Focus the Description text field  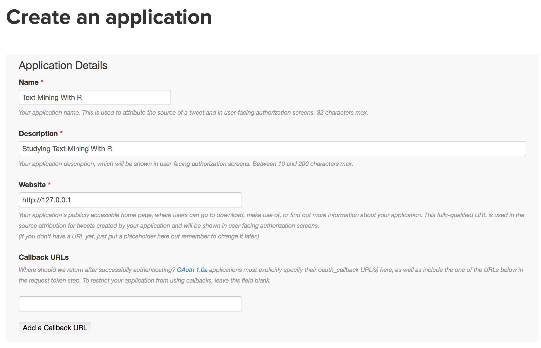(x=272, y=149)
